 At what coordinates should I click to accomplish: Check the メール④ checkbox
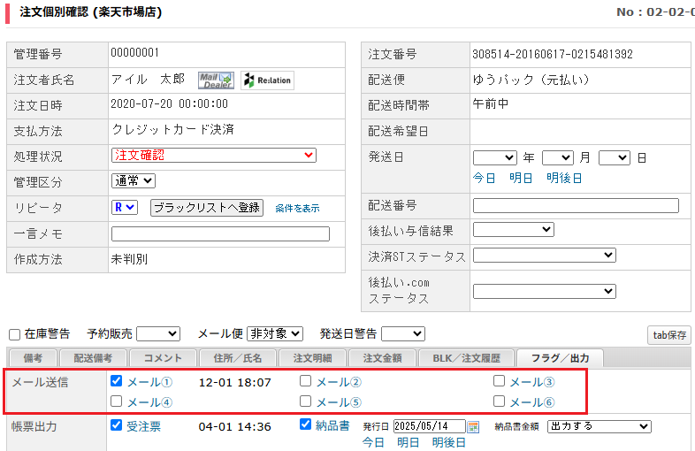116,401
